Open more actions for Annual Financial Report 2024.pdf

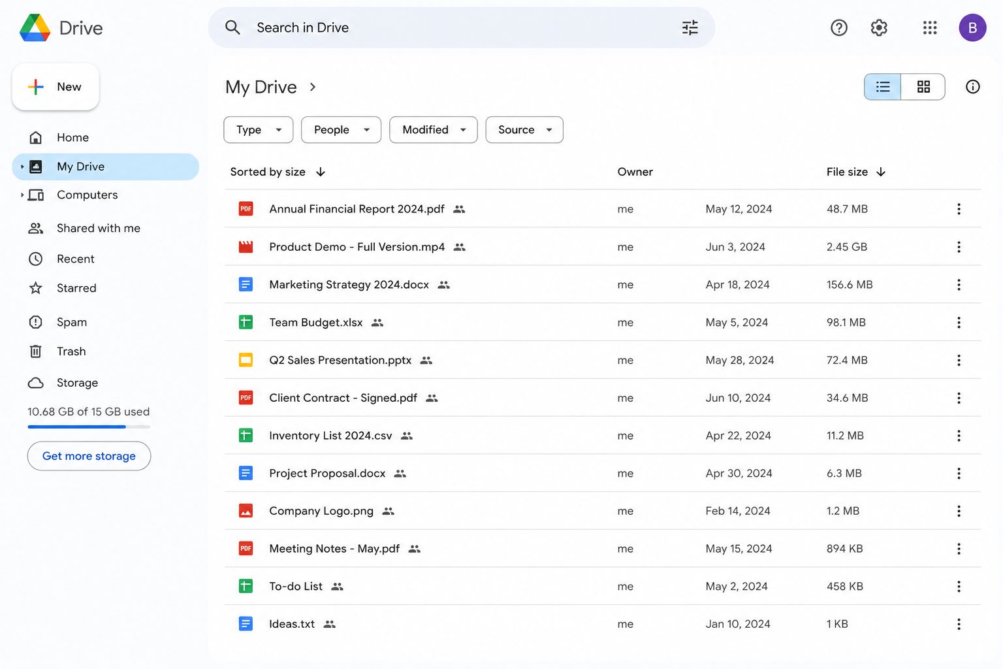959,209
